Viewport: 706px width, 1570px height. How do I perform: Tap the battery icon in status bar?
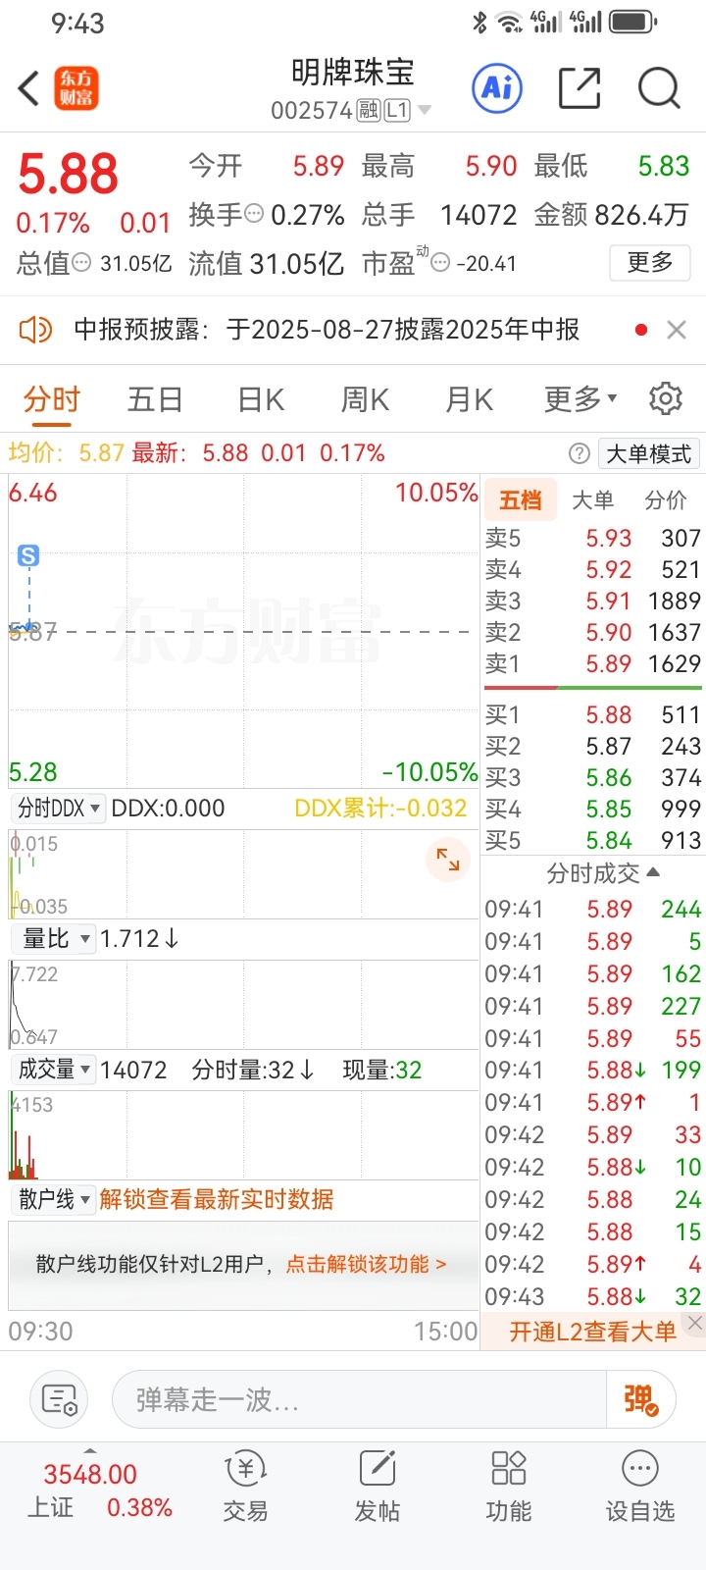(x=634, y=22)
